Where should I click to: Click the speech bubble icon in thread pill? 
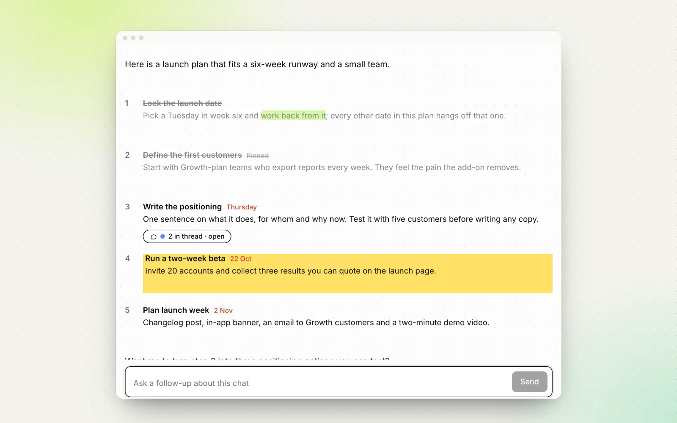click(x=154, y=237)
